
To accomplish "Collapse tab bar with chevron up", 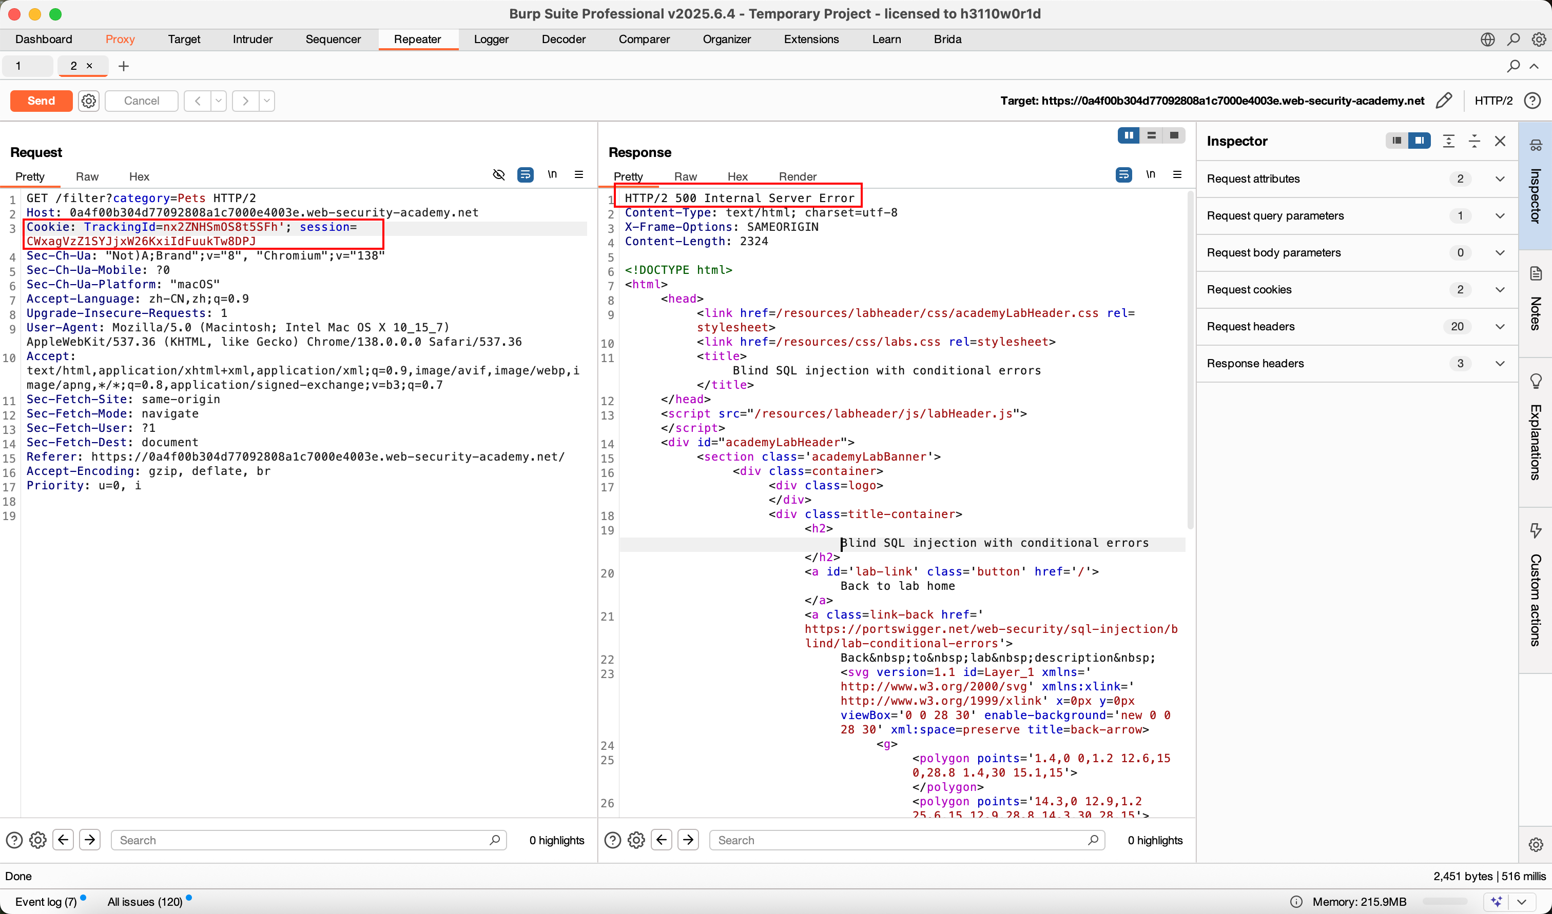I will [x=1534, y=66].
